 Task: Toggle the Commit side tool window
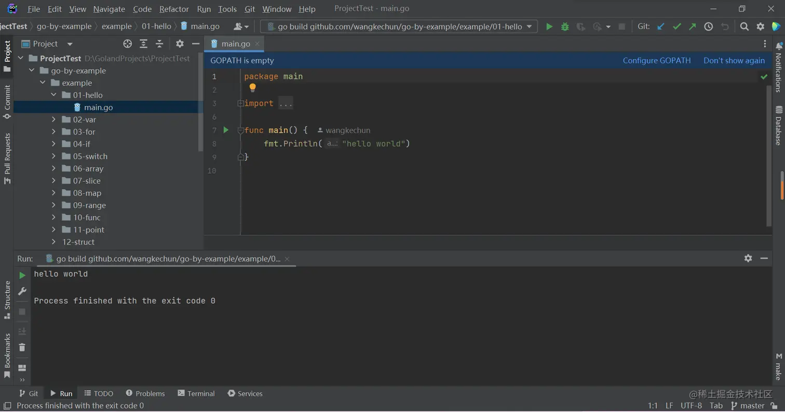[7, 102]
